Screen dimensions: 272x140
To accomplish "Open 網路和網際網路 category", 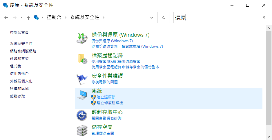I will (x=23, y=51).
